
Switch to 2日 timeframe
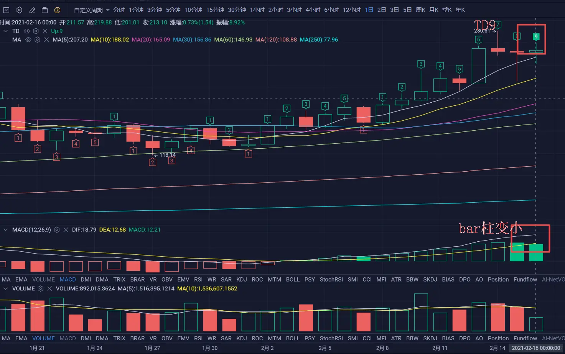coord(382,10)
